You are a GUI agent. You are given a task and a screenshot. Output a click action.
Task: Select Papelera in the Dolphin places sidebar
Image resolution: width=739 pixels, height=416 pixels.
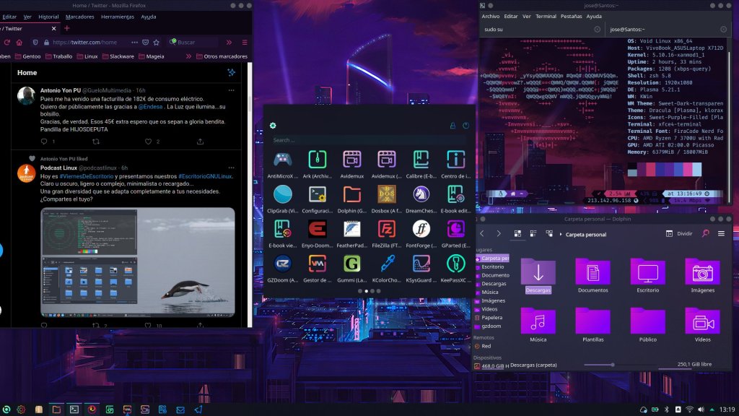tap(491, 317)
